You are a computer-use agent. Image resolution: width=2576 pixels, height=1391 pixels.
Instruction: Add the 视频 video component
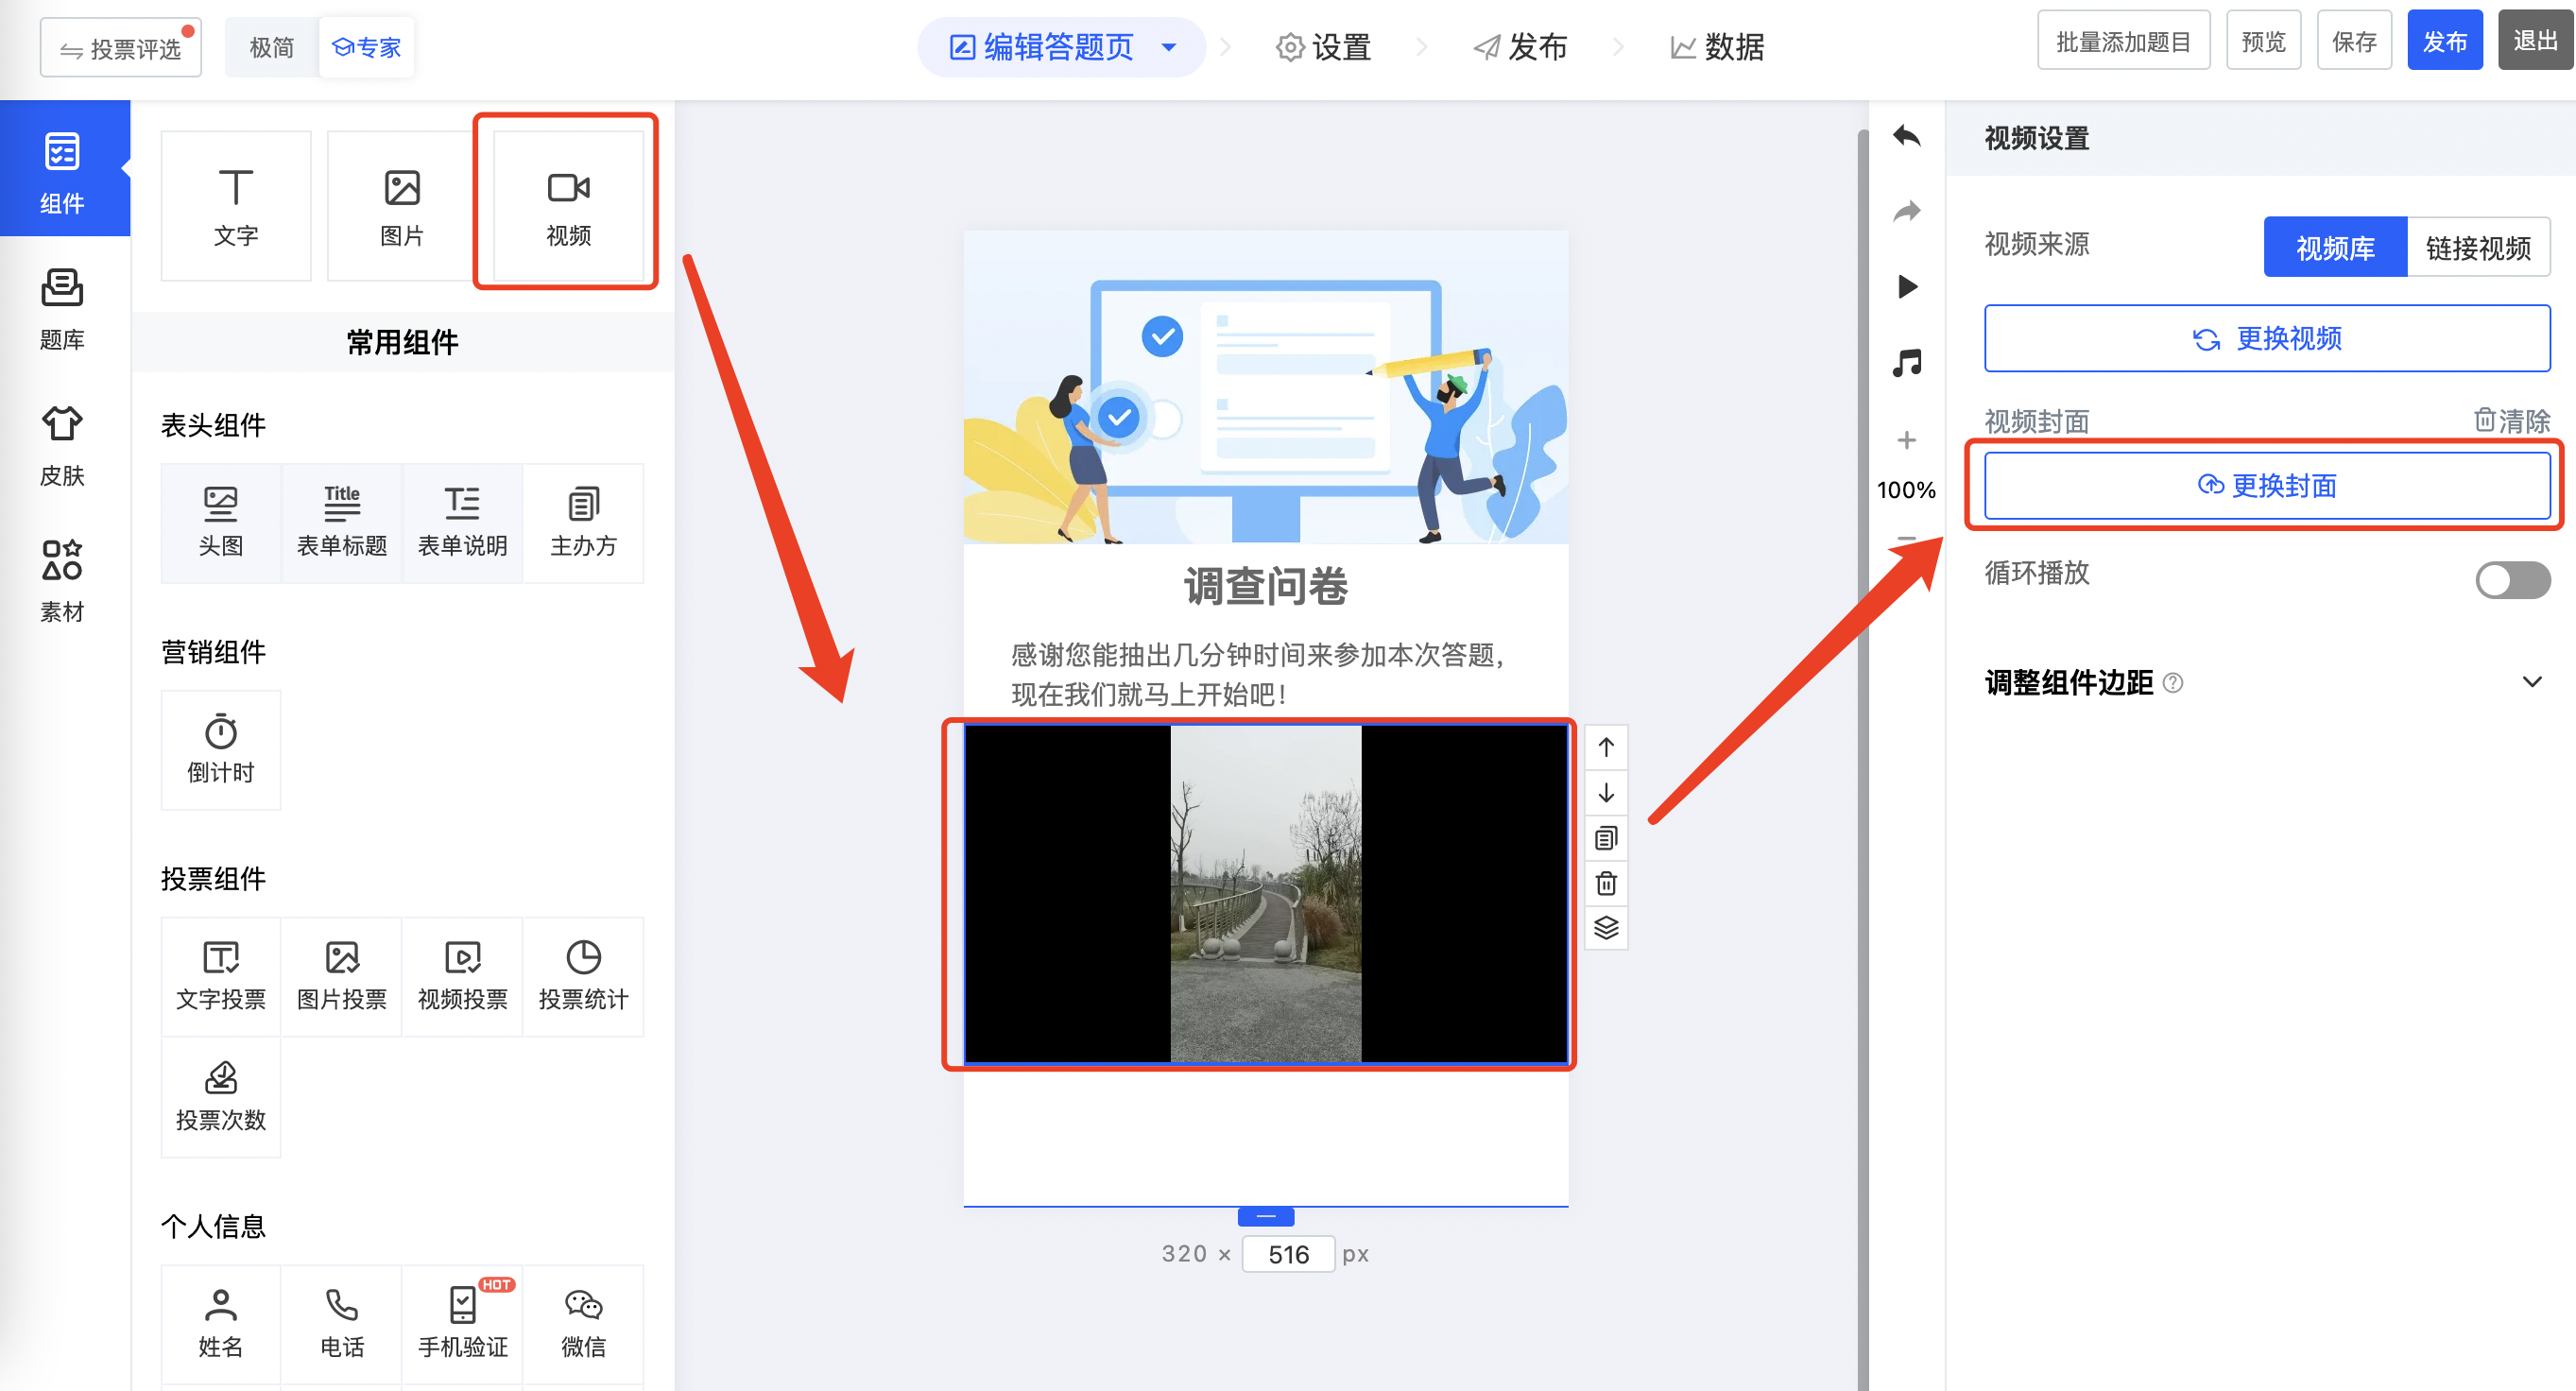point(568,206)
